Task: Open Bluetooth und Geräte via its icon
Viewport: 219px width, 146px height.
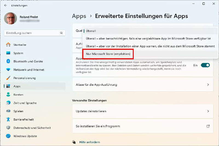Action: pos(8,61)
